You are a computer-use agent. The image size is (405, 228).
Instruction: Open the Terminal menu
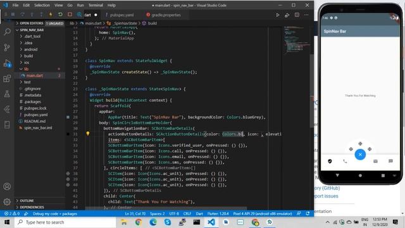96,5
